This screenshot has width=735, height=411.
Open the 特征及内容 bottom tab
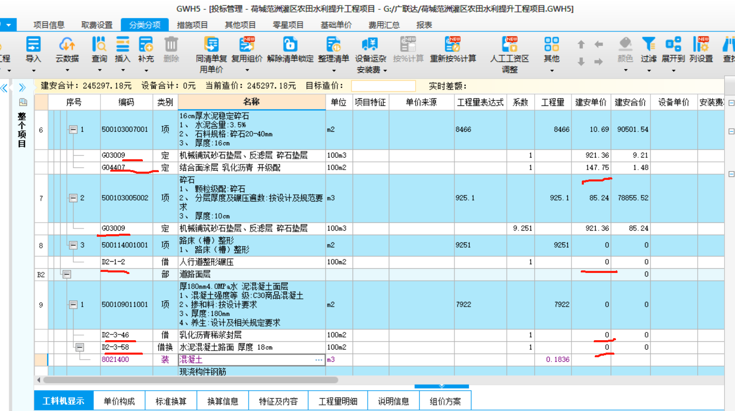click(278, 401)
